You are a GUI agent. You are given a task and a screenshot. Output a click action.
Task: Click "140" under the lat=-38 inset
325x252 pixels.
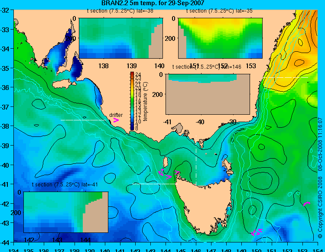[x=159, y=66]
